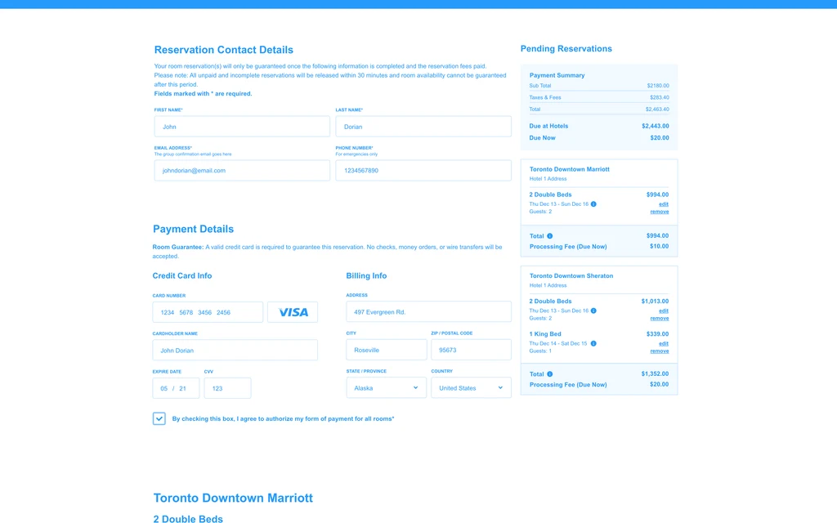The height and width of the screenshot is (523, 837).
Task: Focus the Last Name field containing Dorian
Action: coord(423,127)
